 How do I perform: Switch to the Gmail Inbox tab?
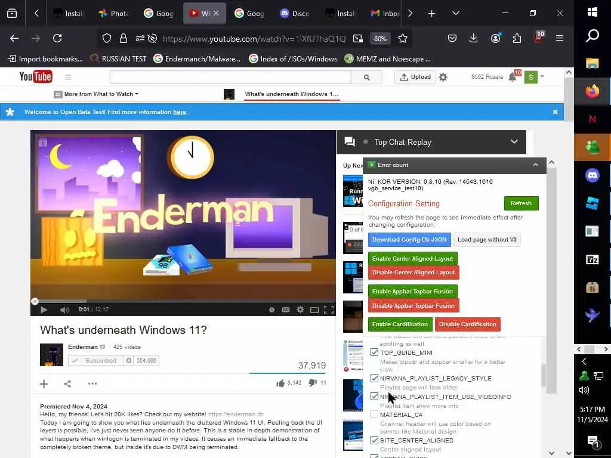[x=385, y=13]
